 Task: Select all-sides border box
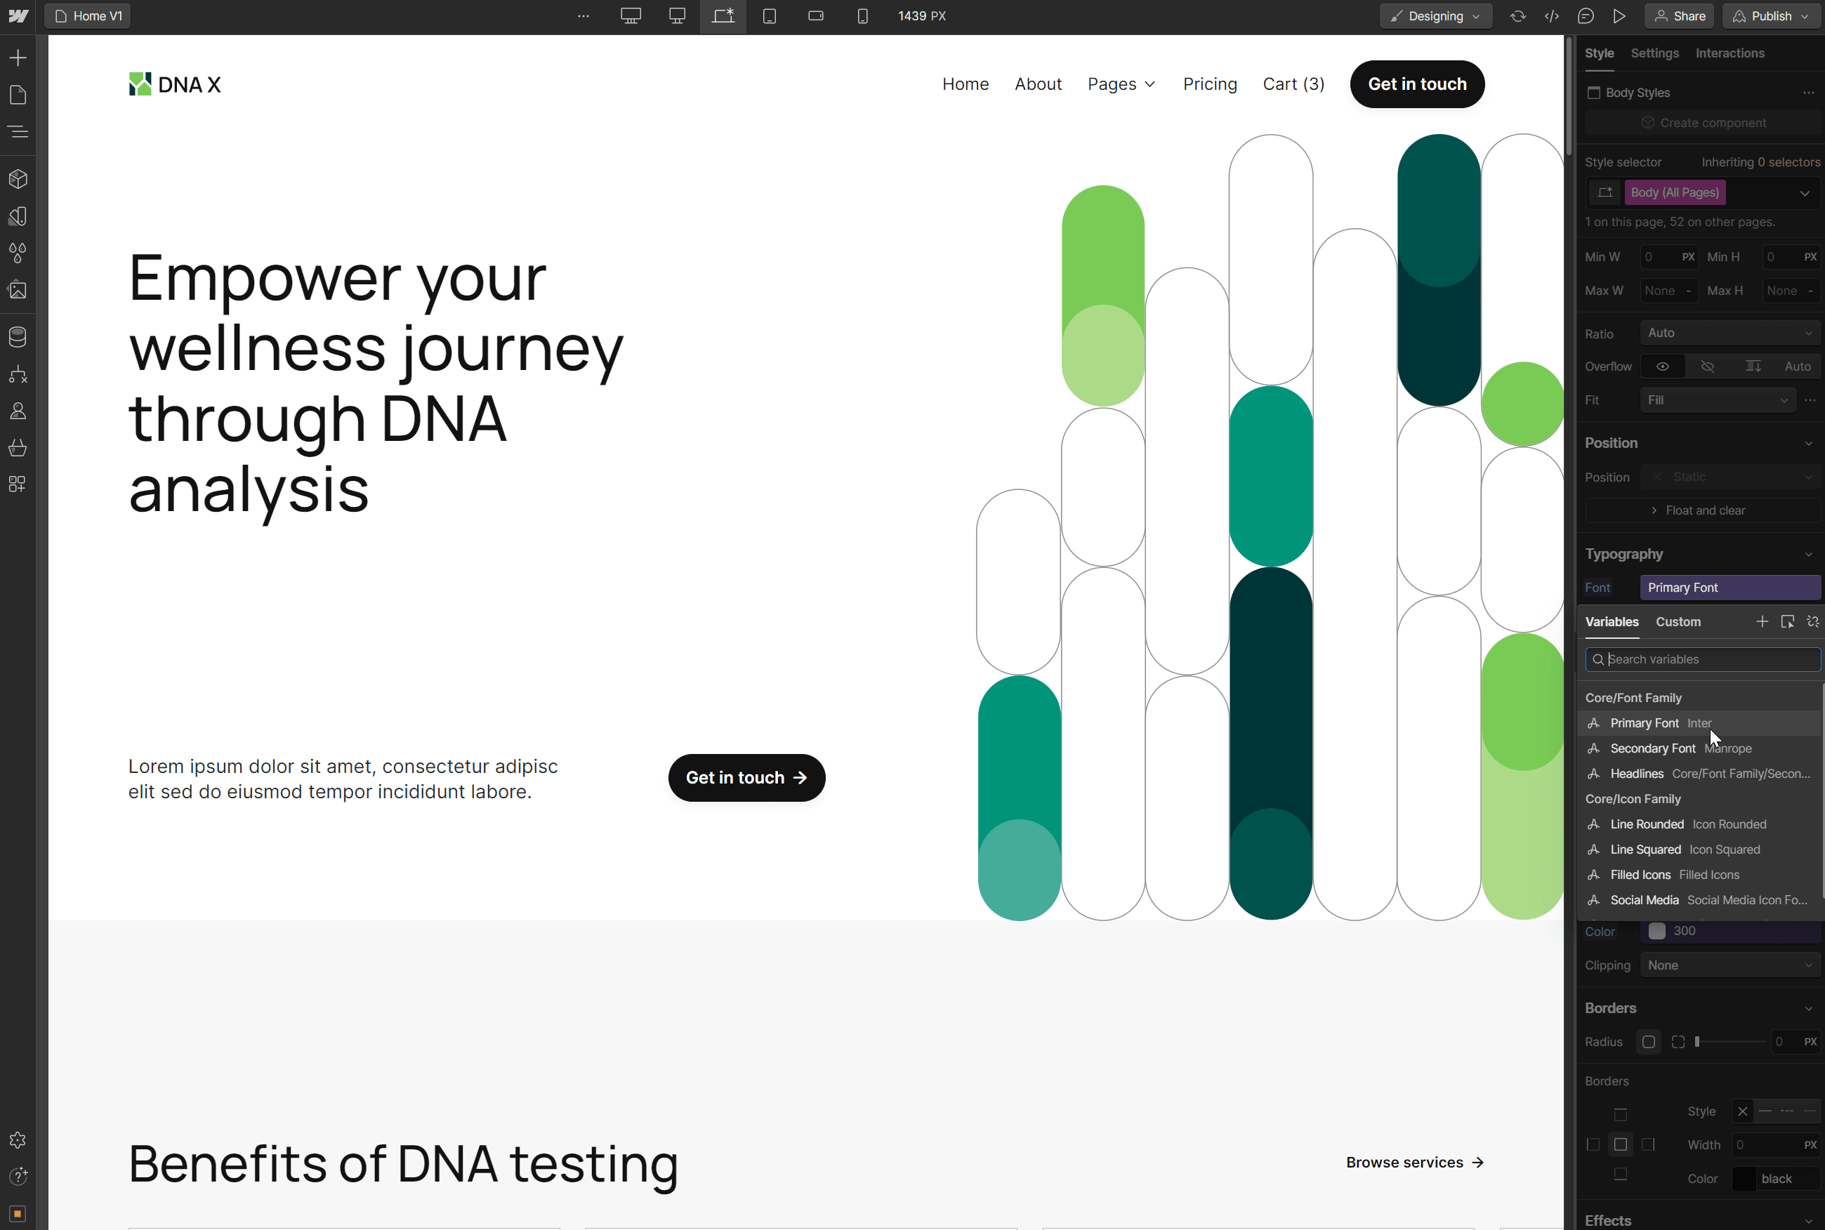[1620, 1145]
